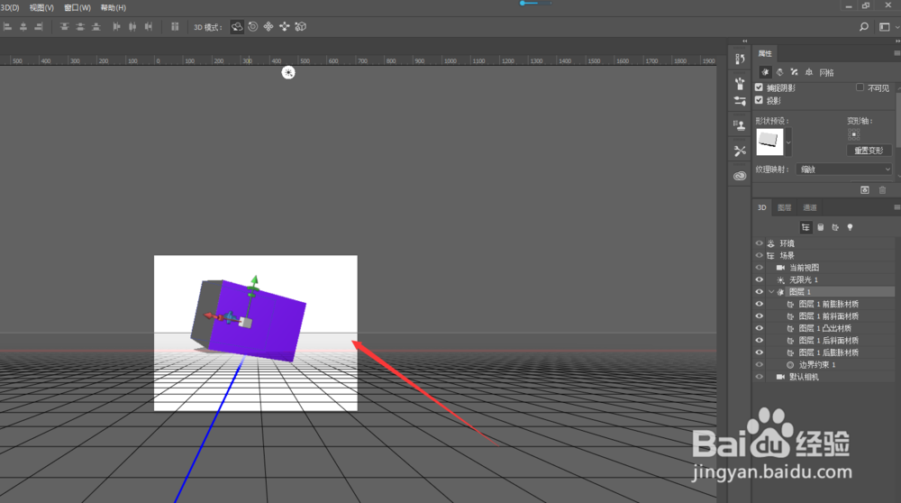901x503 pixels.
Task: Hide 图层 1 后膨胀材质 eye icon
Action: (759, 352)
